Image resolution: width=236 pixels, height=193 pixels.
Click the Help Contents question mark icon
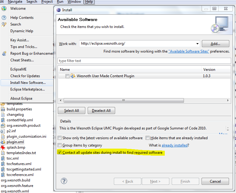(4, 18)
